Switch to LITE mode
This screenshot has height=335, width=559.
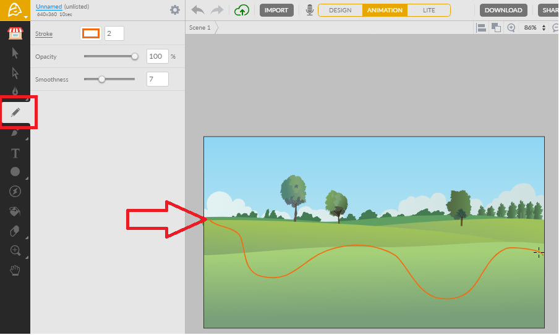pyautogui.click(x=429, y=11)
